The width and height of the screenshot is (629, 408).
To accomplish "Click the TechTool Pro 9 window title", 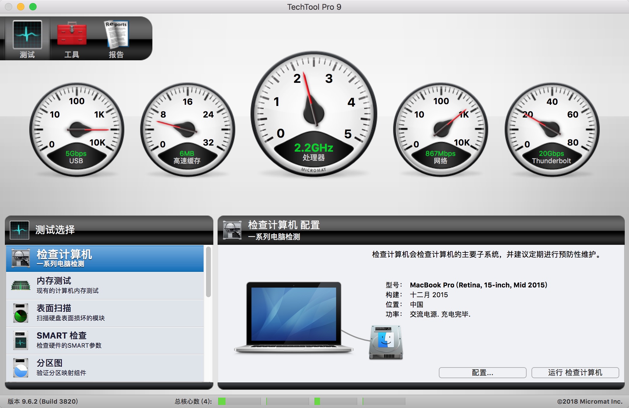I will click(314, 7).
